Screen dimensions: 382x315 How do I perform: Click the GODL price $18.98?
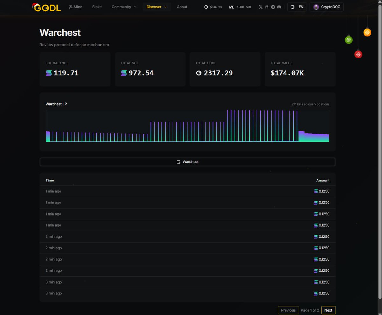tap(213, 7)
